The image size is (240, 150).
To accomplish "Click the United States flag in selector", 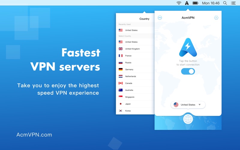I will [x=176, y=105].
